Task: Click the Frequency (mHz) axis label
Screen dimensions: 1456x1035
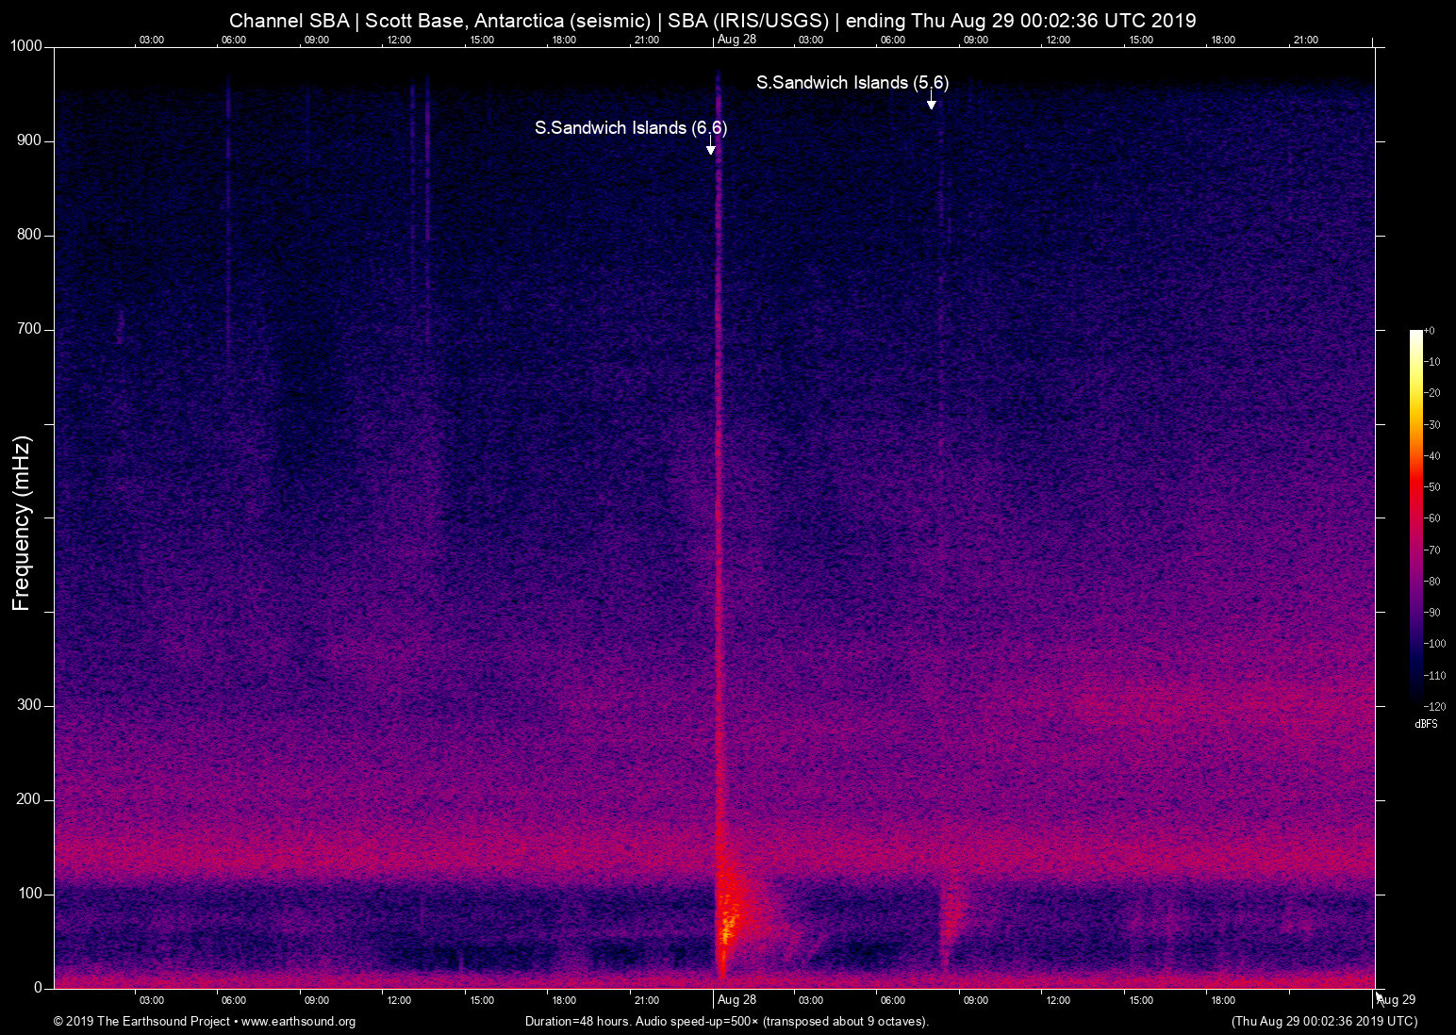Action: (x=22, y=523)
